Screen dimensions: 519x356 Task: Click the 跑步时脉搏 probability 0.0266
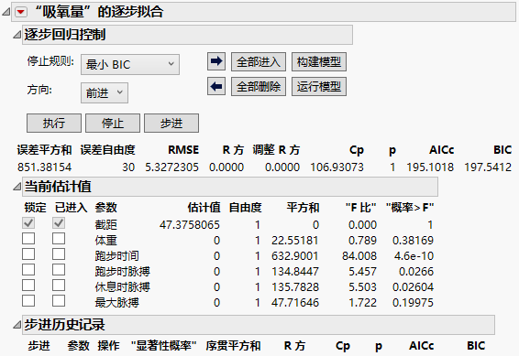pyautogui.click(x=416, y=272)
